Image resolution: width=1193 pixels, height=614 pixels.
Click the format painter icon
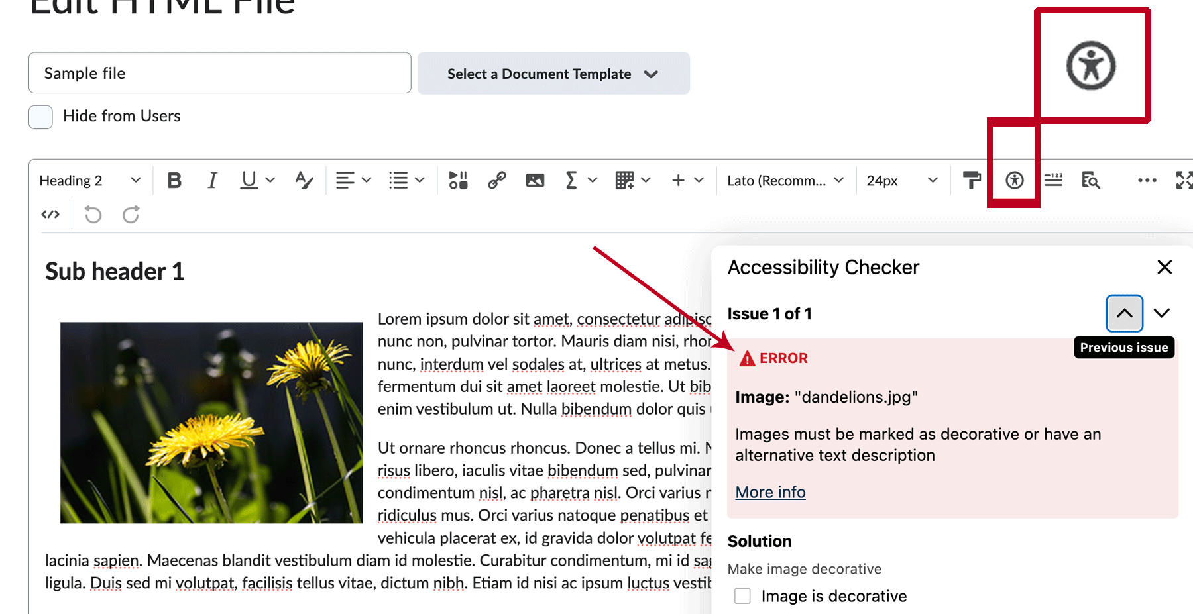972,180
